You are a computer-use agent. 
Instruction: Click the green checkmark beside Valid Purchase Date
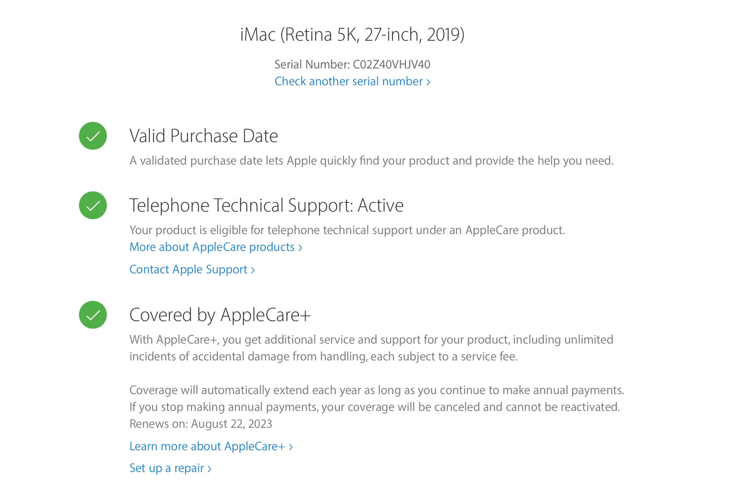[x=92, y=136]
